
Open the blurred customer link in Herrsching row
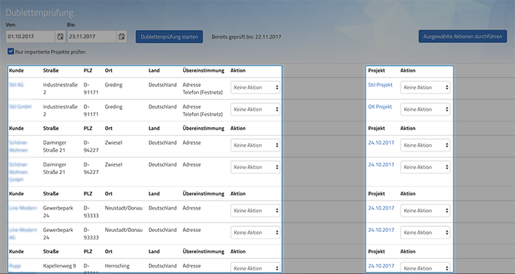pos(15,266)
